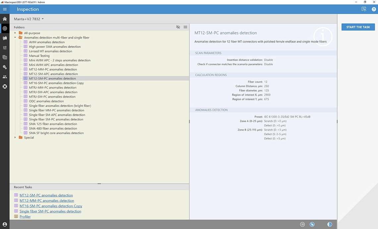Viewport: 378px width, 229px height.
Task: Expand the Special folder
Action: [15, 137]
